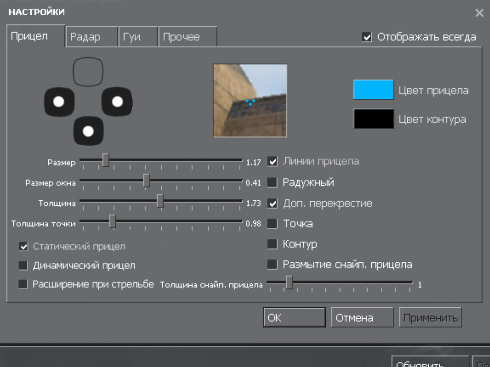Open the Гуи tab
Screen dimensions: 490x367
click(137, 37)
